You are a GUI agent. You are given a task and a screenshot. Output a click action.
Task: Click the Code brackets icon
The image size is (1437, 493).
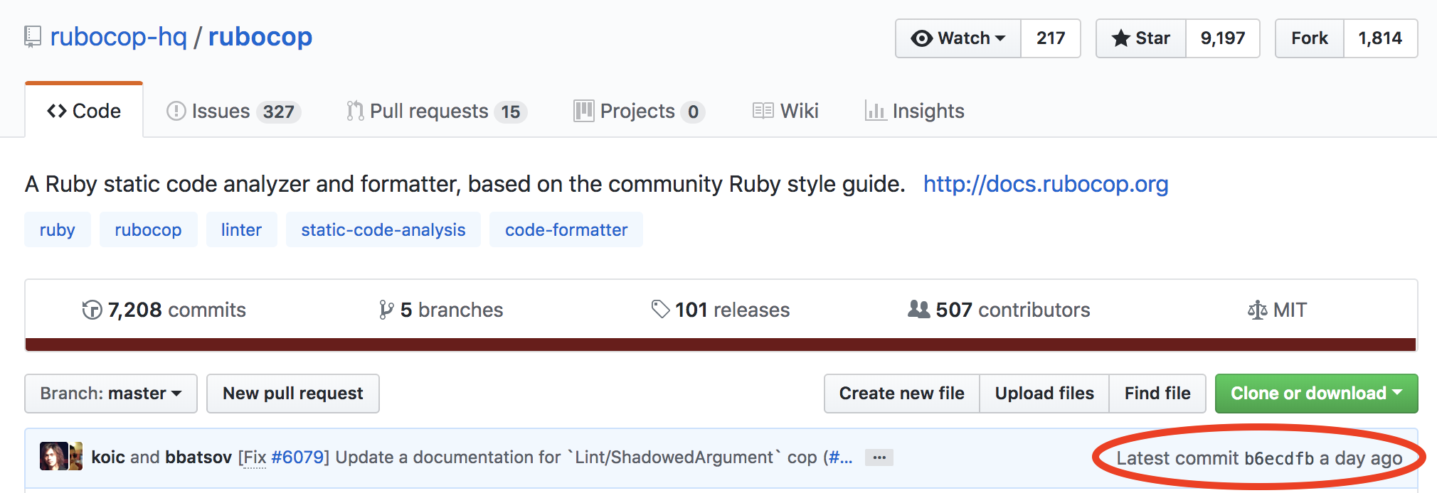[57, 111]
